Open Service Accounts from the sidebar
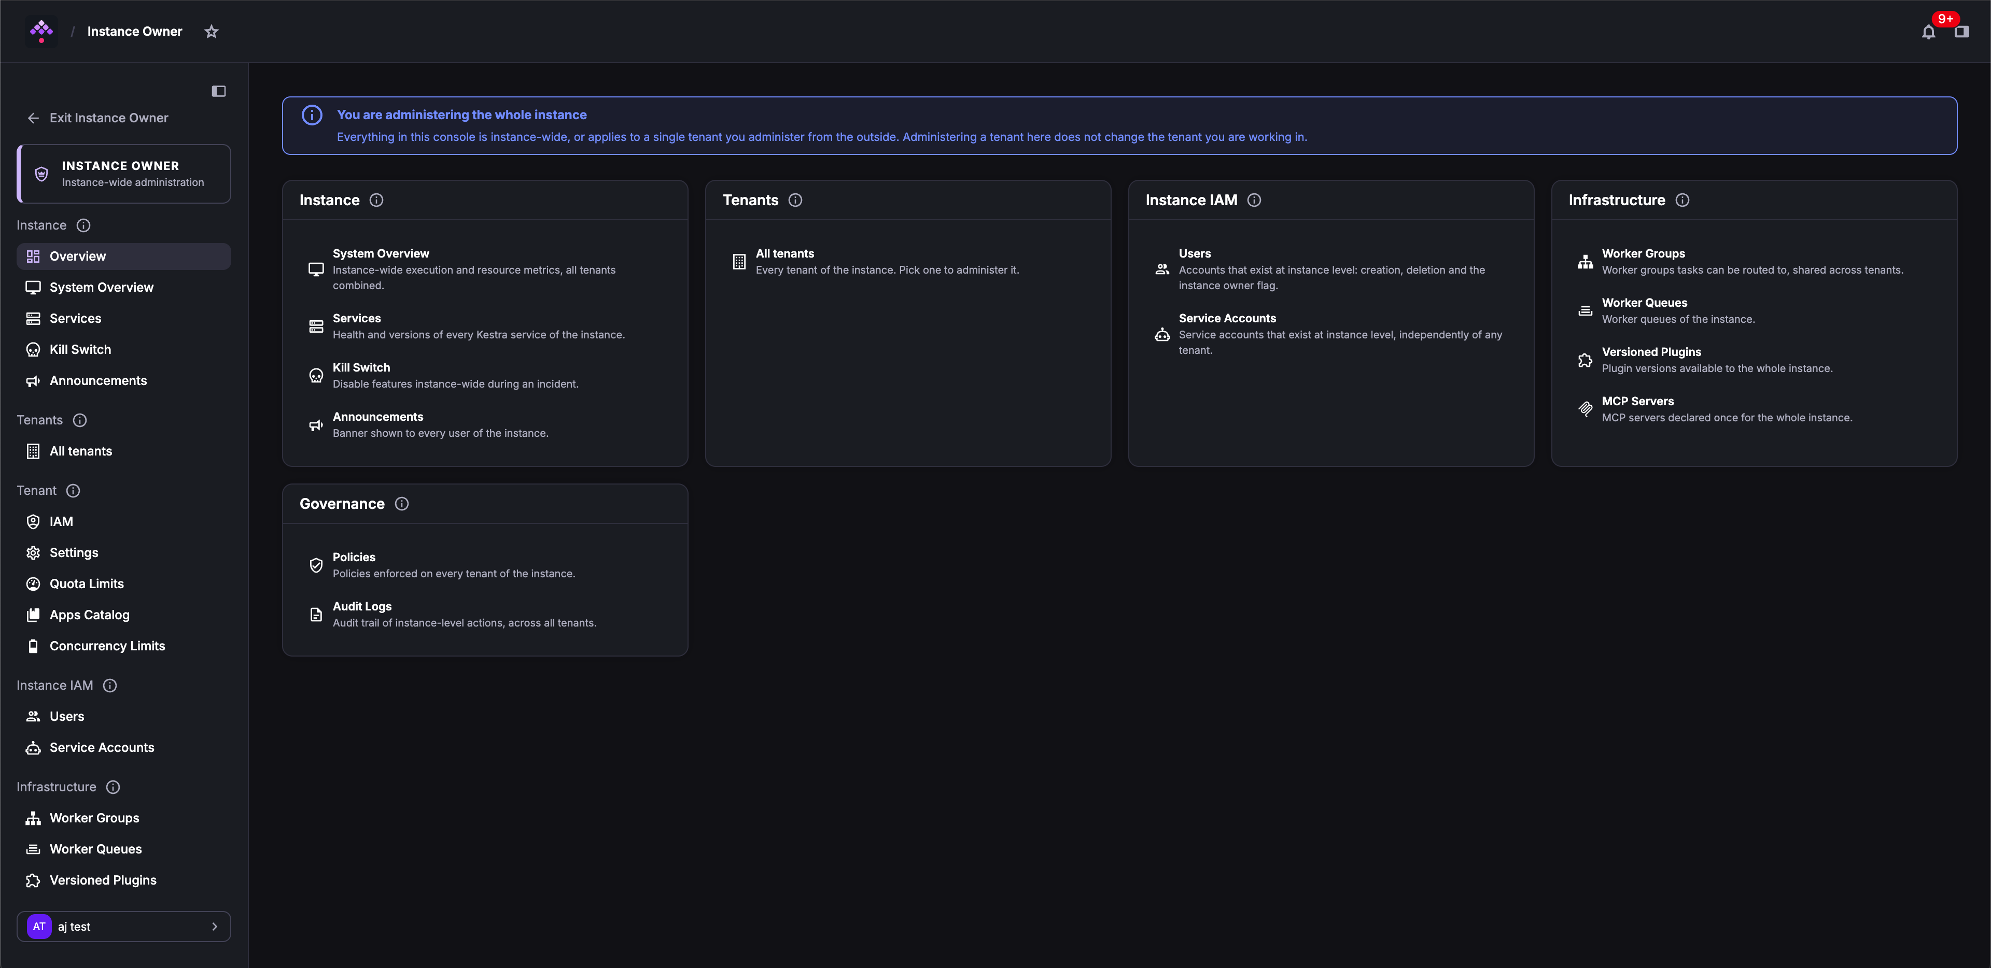 pyautogui.click(x=124, y=748)
